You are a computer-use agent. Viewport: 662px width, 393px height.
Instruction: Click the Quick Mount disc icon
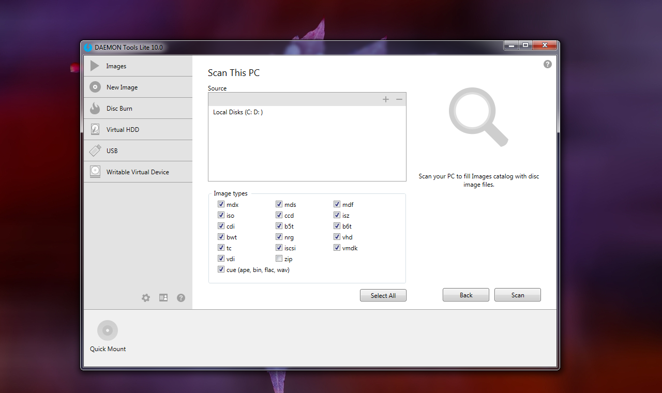point(108,330)
